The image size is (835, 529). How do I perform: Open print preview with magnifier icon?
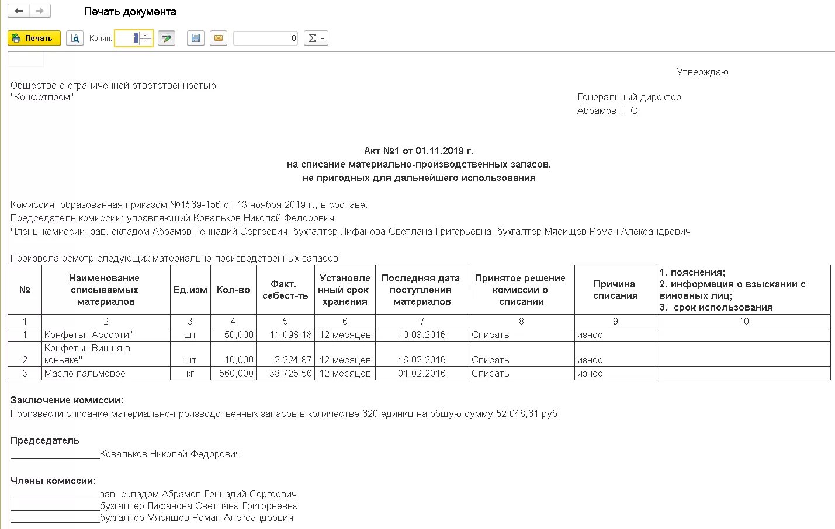click(x=75, y=38)
